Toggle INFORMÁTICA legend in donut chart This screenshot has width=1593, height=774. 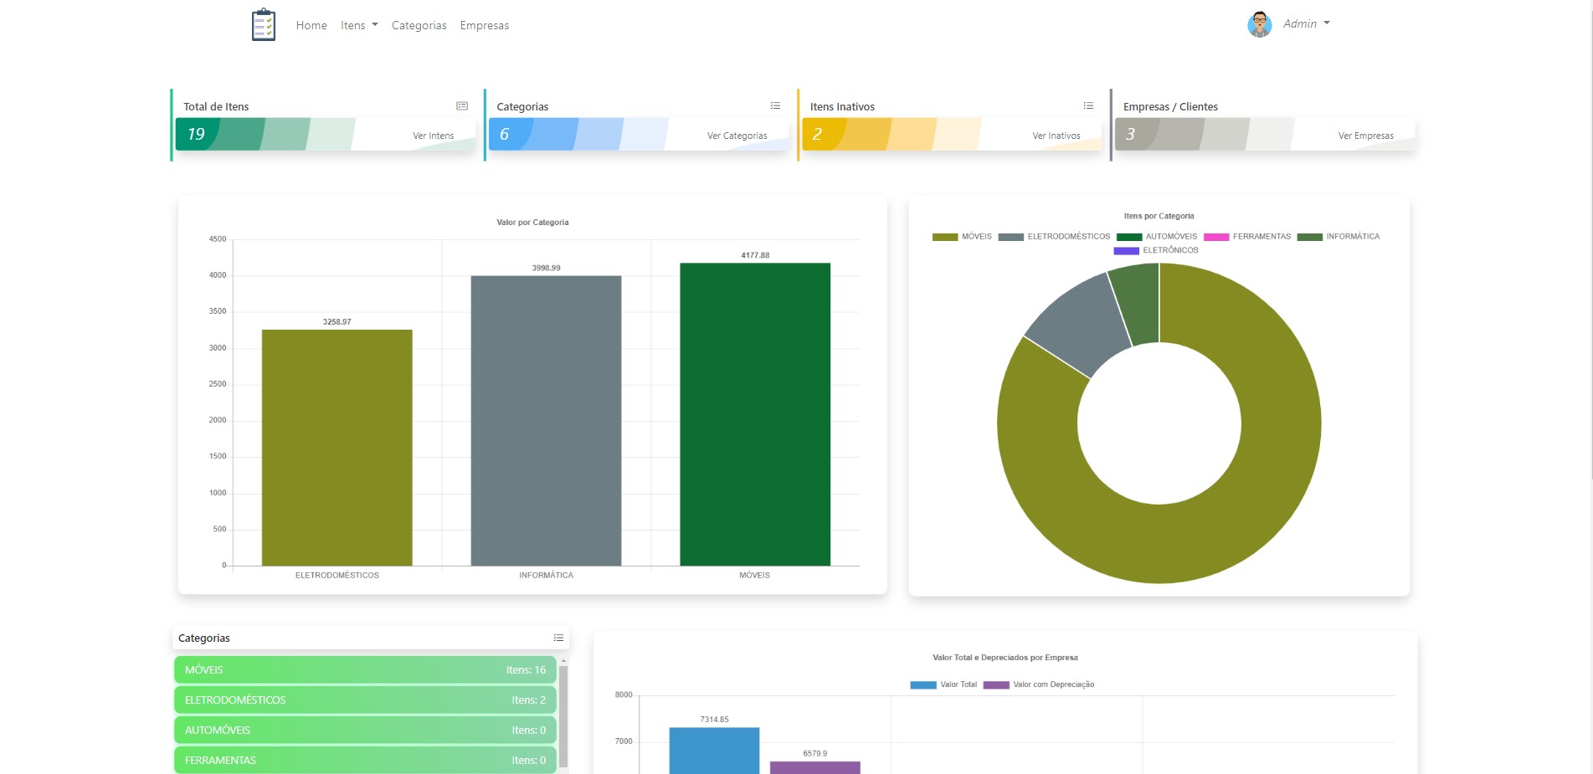coord(1339,237)
